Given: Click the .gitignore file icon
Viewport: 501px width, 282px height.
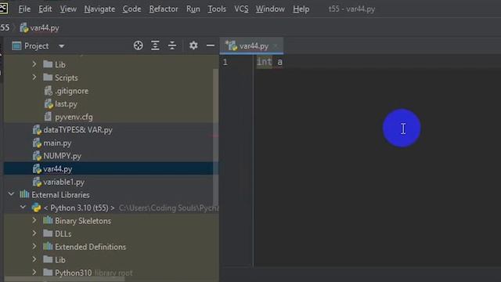Looking at the screenshot, I should click(x=49, y=91).
